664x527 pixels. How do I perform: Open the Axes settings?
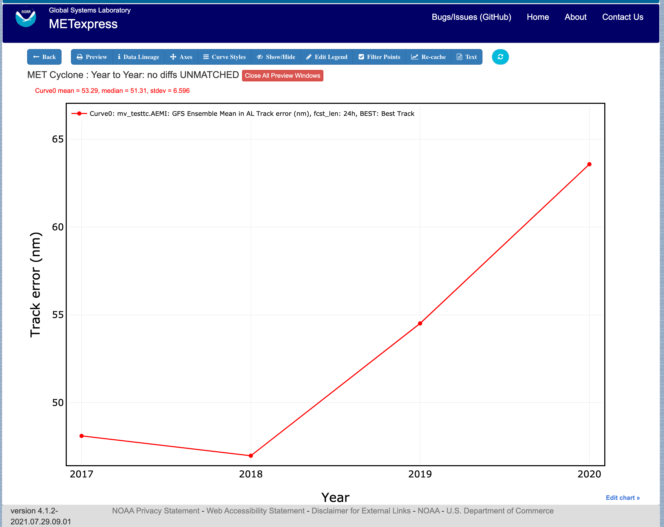click(182, 57)
